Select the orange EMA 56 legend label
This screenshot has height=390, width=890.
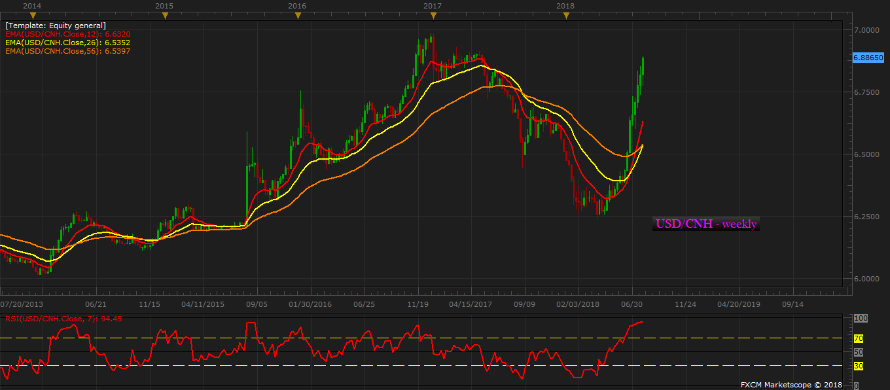coord(67,50)
